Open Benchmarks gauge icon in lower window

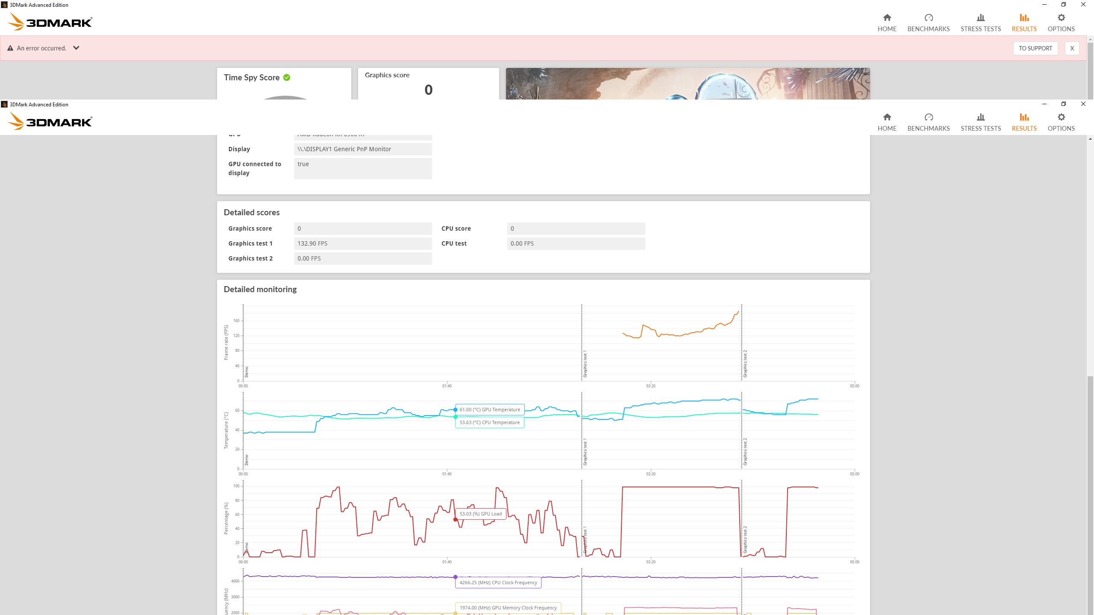tap(928, 117)
